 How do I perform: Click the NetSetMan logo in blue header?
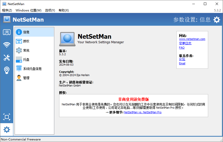coord(7,19)
